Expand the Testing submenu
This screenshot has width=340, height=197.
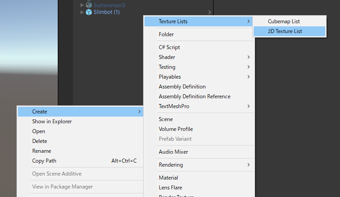click(199, 67)
